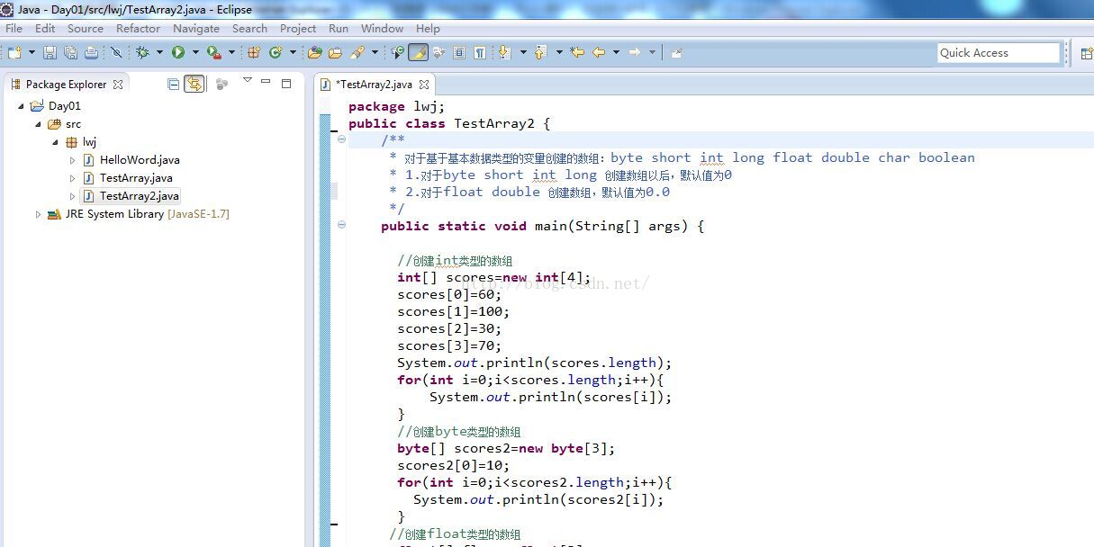Click the Pin Editor icon

[676, 53]
